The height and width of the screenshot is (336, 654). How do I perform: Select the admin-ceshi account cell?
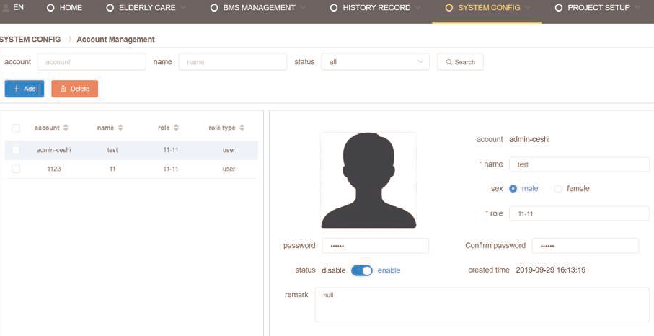point(54,150)
